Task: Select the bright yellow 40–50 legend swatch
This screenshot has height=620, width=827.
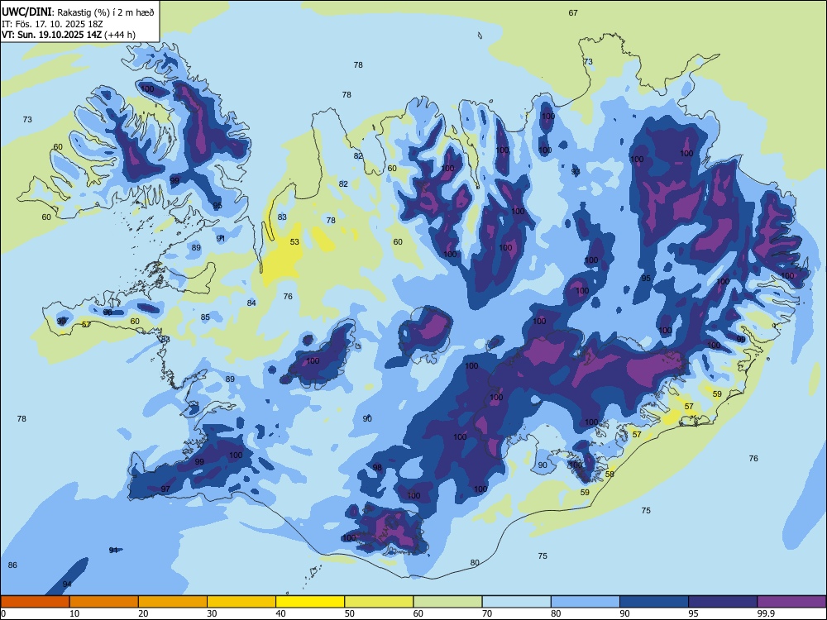Action: click(310, 602)
